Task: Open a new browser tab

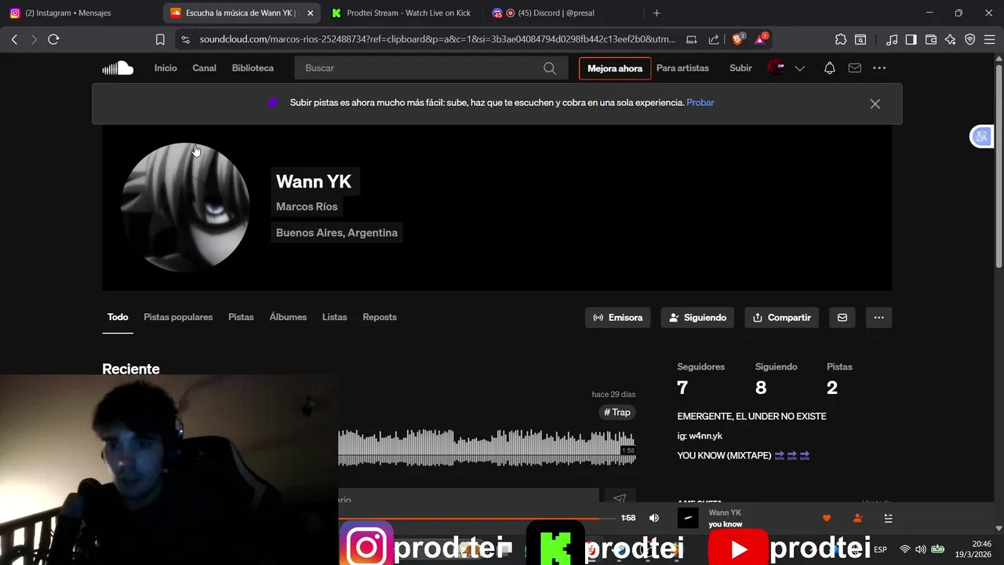Action: 657,13
